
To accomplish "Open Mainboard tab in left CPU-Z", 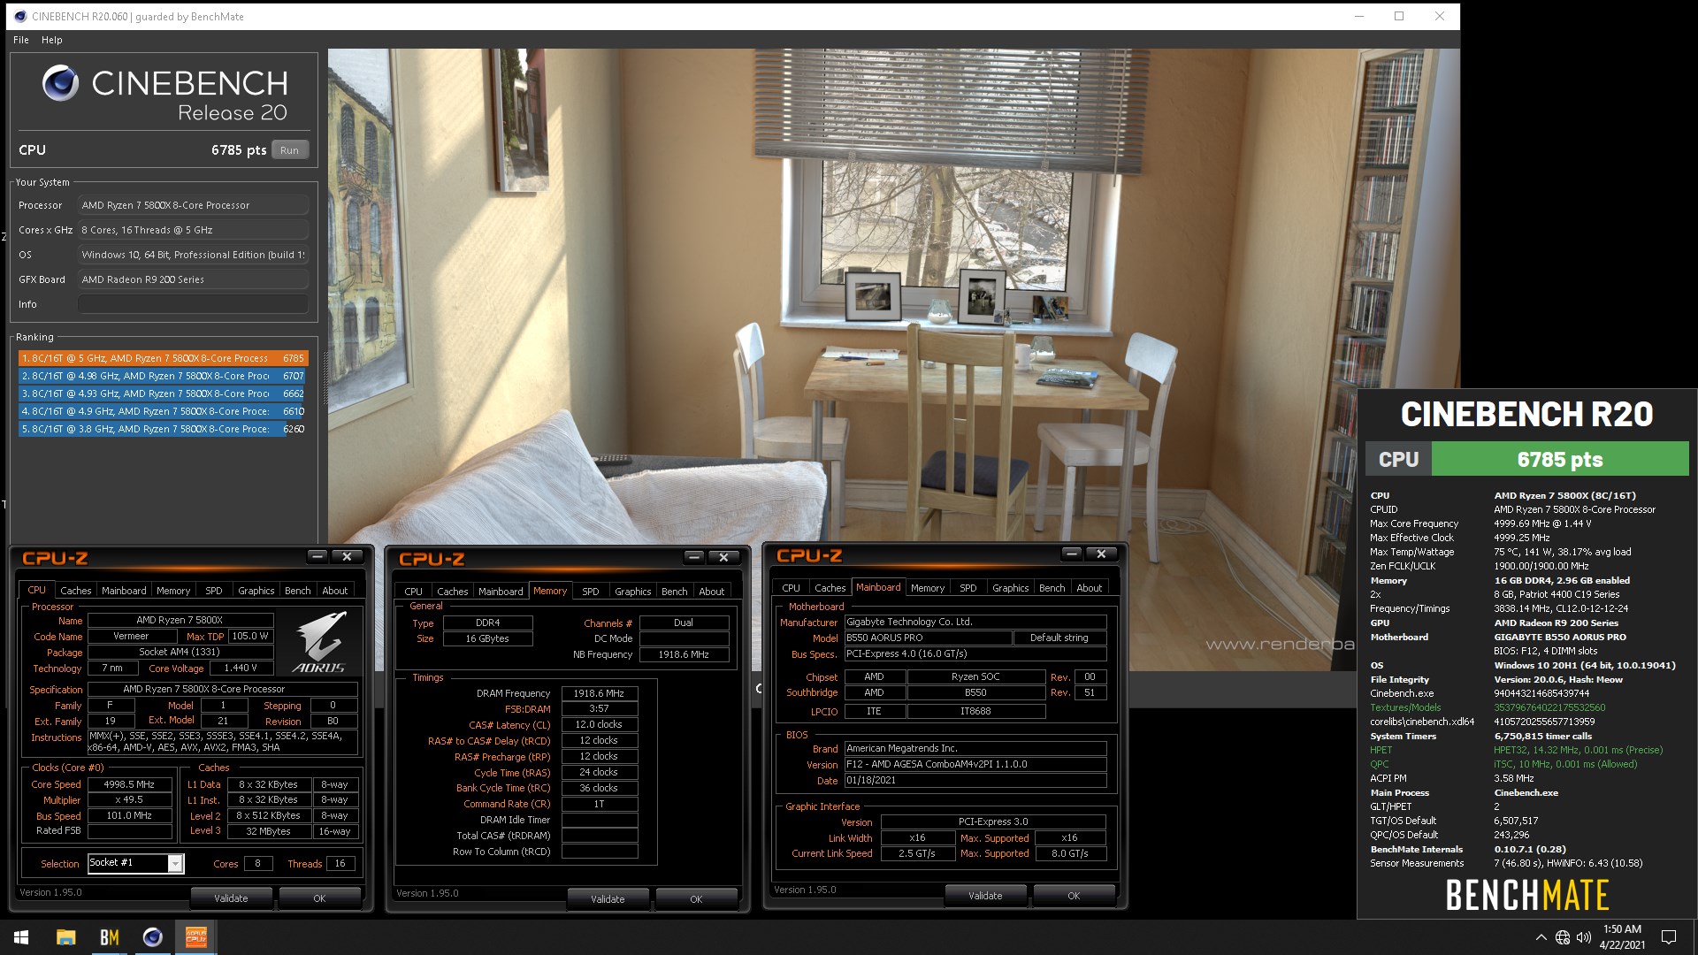I will point(124,591).
